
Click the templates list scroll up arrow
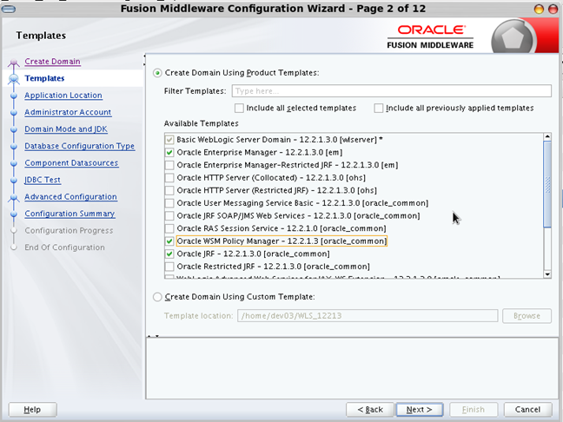pyautogui.click(x=547, y=136)
